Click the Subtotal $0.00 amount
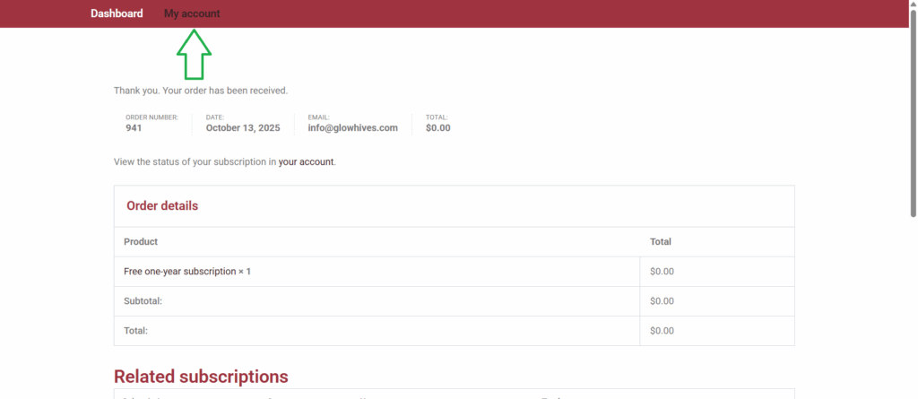918x399 pixels. pos(662,301)
